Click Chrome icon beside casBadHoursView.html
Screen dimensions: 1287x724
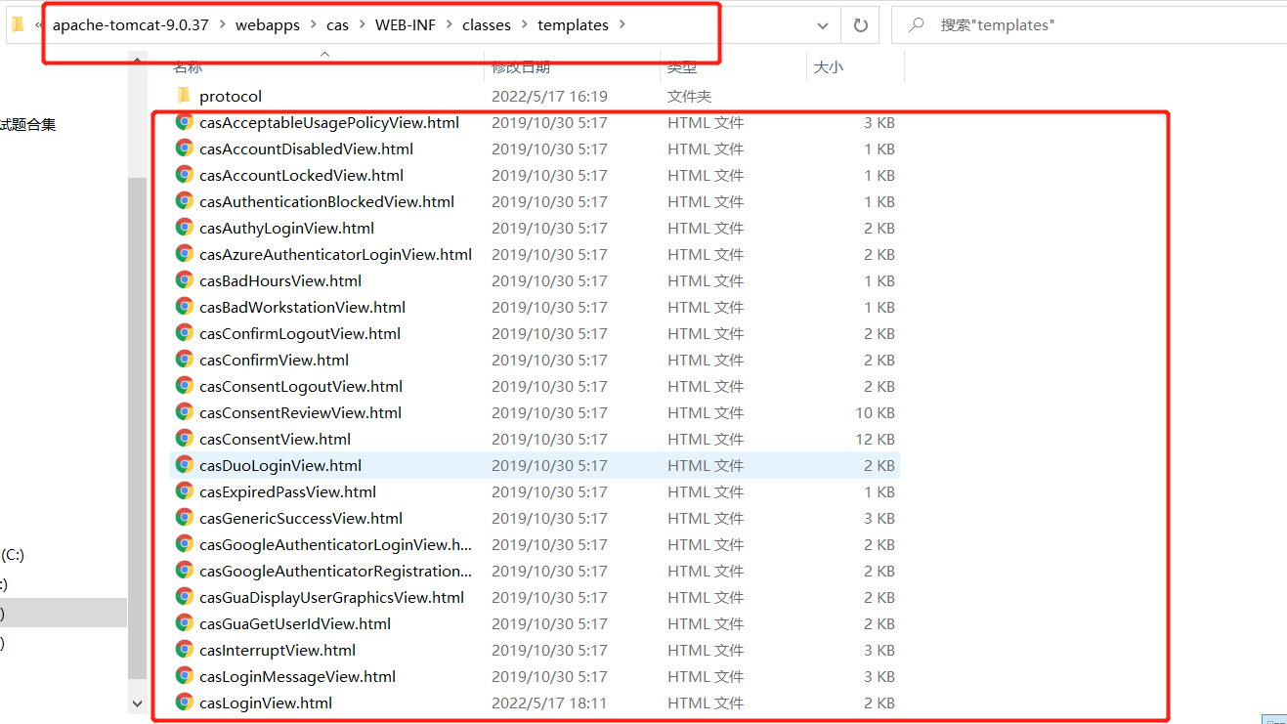[184, 280]
